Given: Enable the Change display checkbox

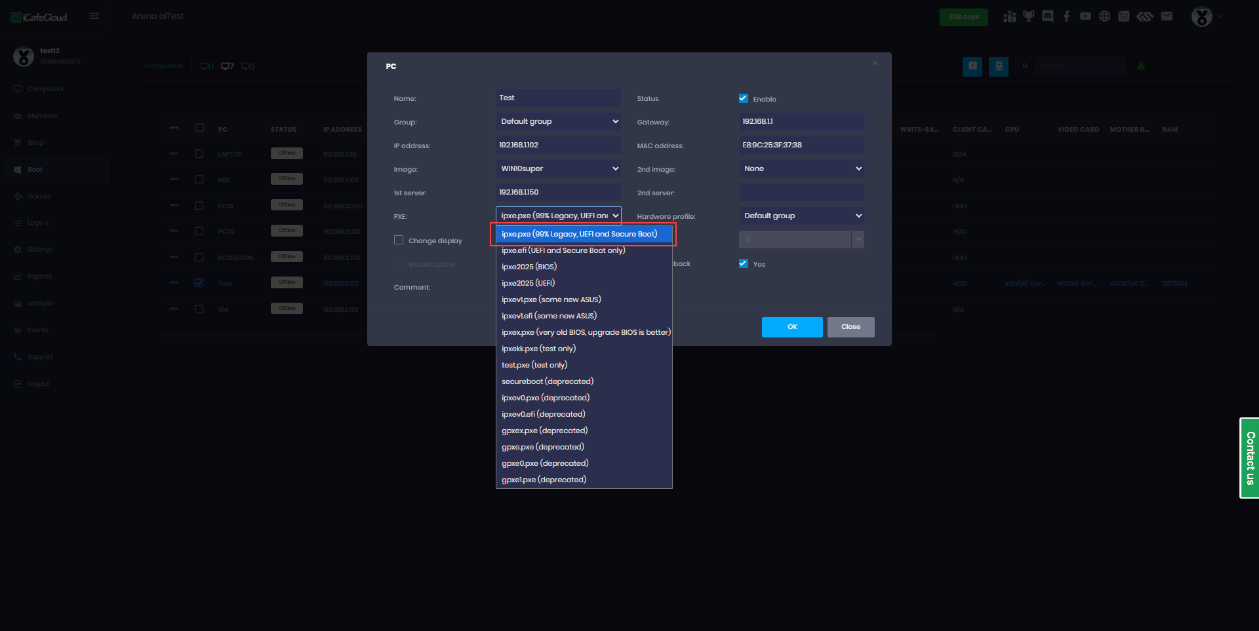Looking at the screenshot, I should [x=399, y=240].
